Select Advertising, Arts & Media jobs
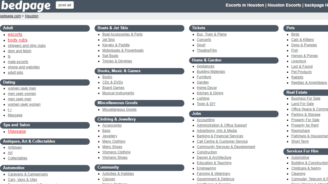This screenshot has width=328, height=184. 217,131
